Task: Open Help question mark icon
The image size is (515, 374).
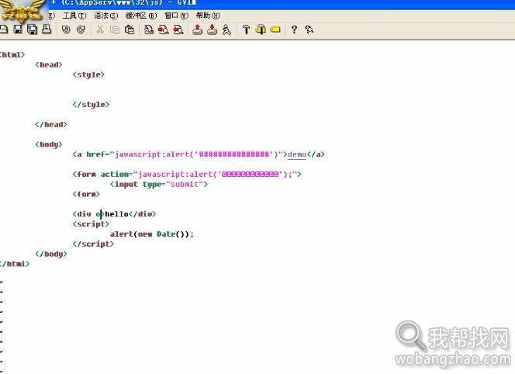Action: click(294, 30)
